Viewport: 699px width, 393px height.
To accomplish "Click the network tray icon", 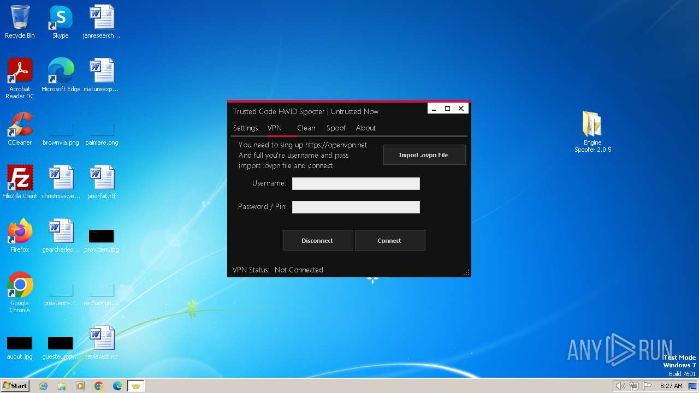I will point(634,386).
